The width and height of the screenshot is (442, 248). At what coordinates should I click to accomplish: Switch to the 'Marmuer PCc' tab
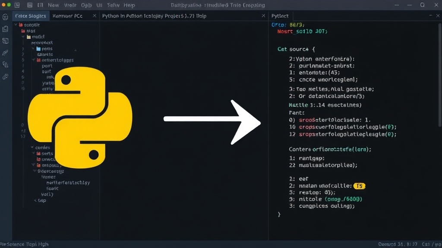click(x=68, y=16)
